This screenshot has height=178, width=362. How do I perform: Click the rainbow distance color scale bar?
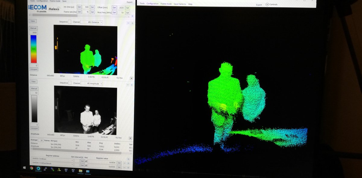point(33,49)
